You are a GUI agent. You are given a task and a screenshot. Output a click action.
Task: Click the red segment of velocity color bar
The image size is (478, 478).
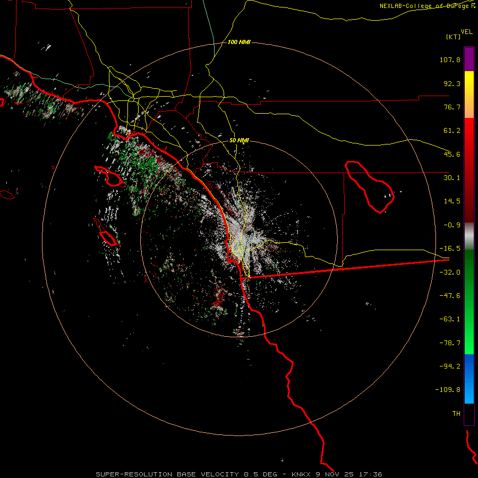click(469, 170)
